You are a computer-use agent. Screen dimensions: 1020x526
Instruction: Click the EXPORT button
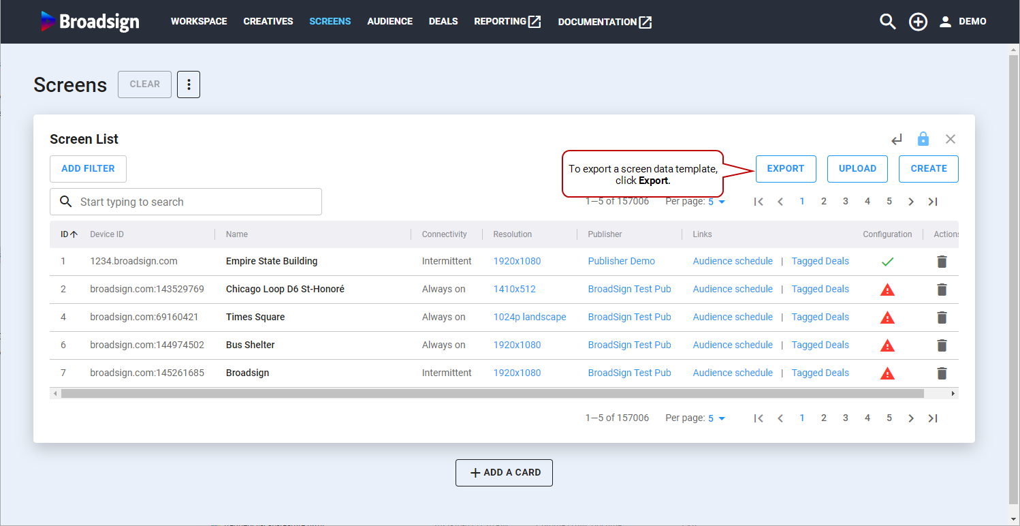[786, 169]
